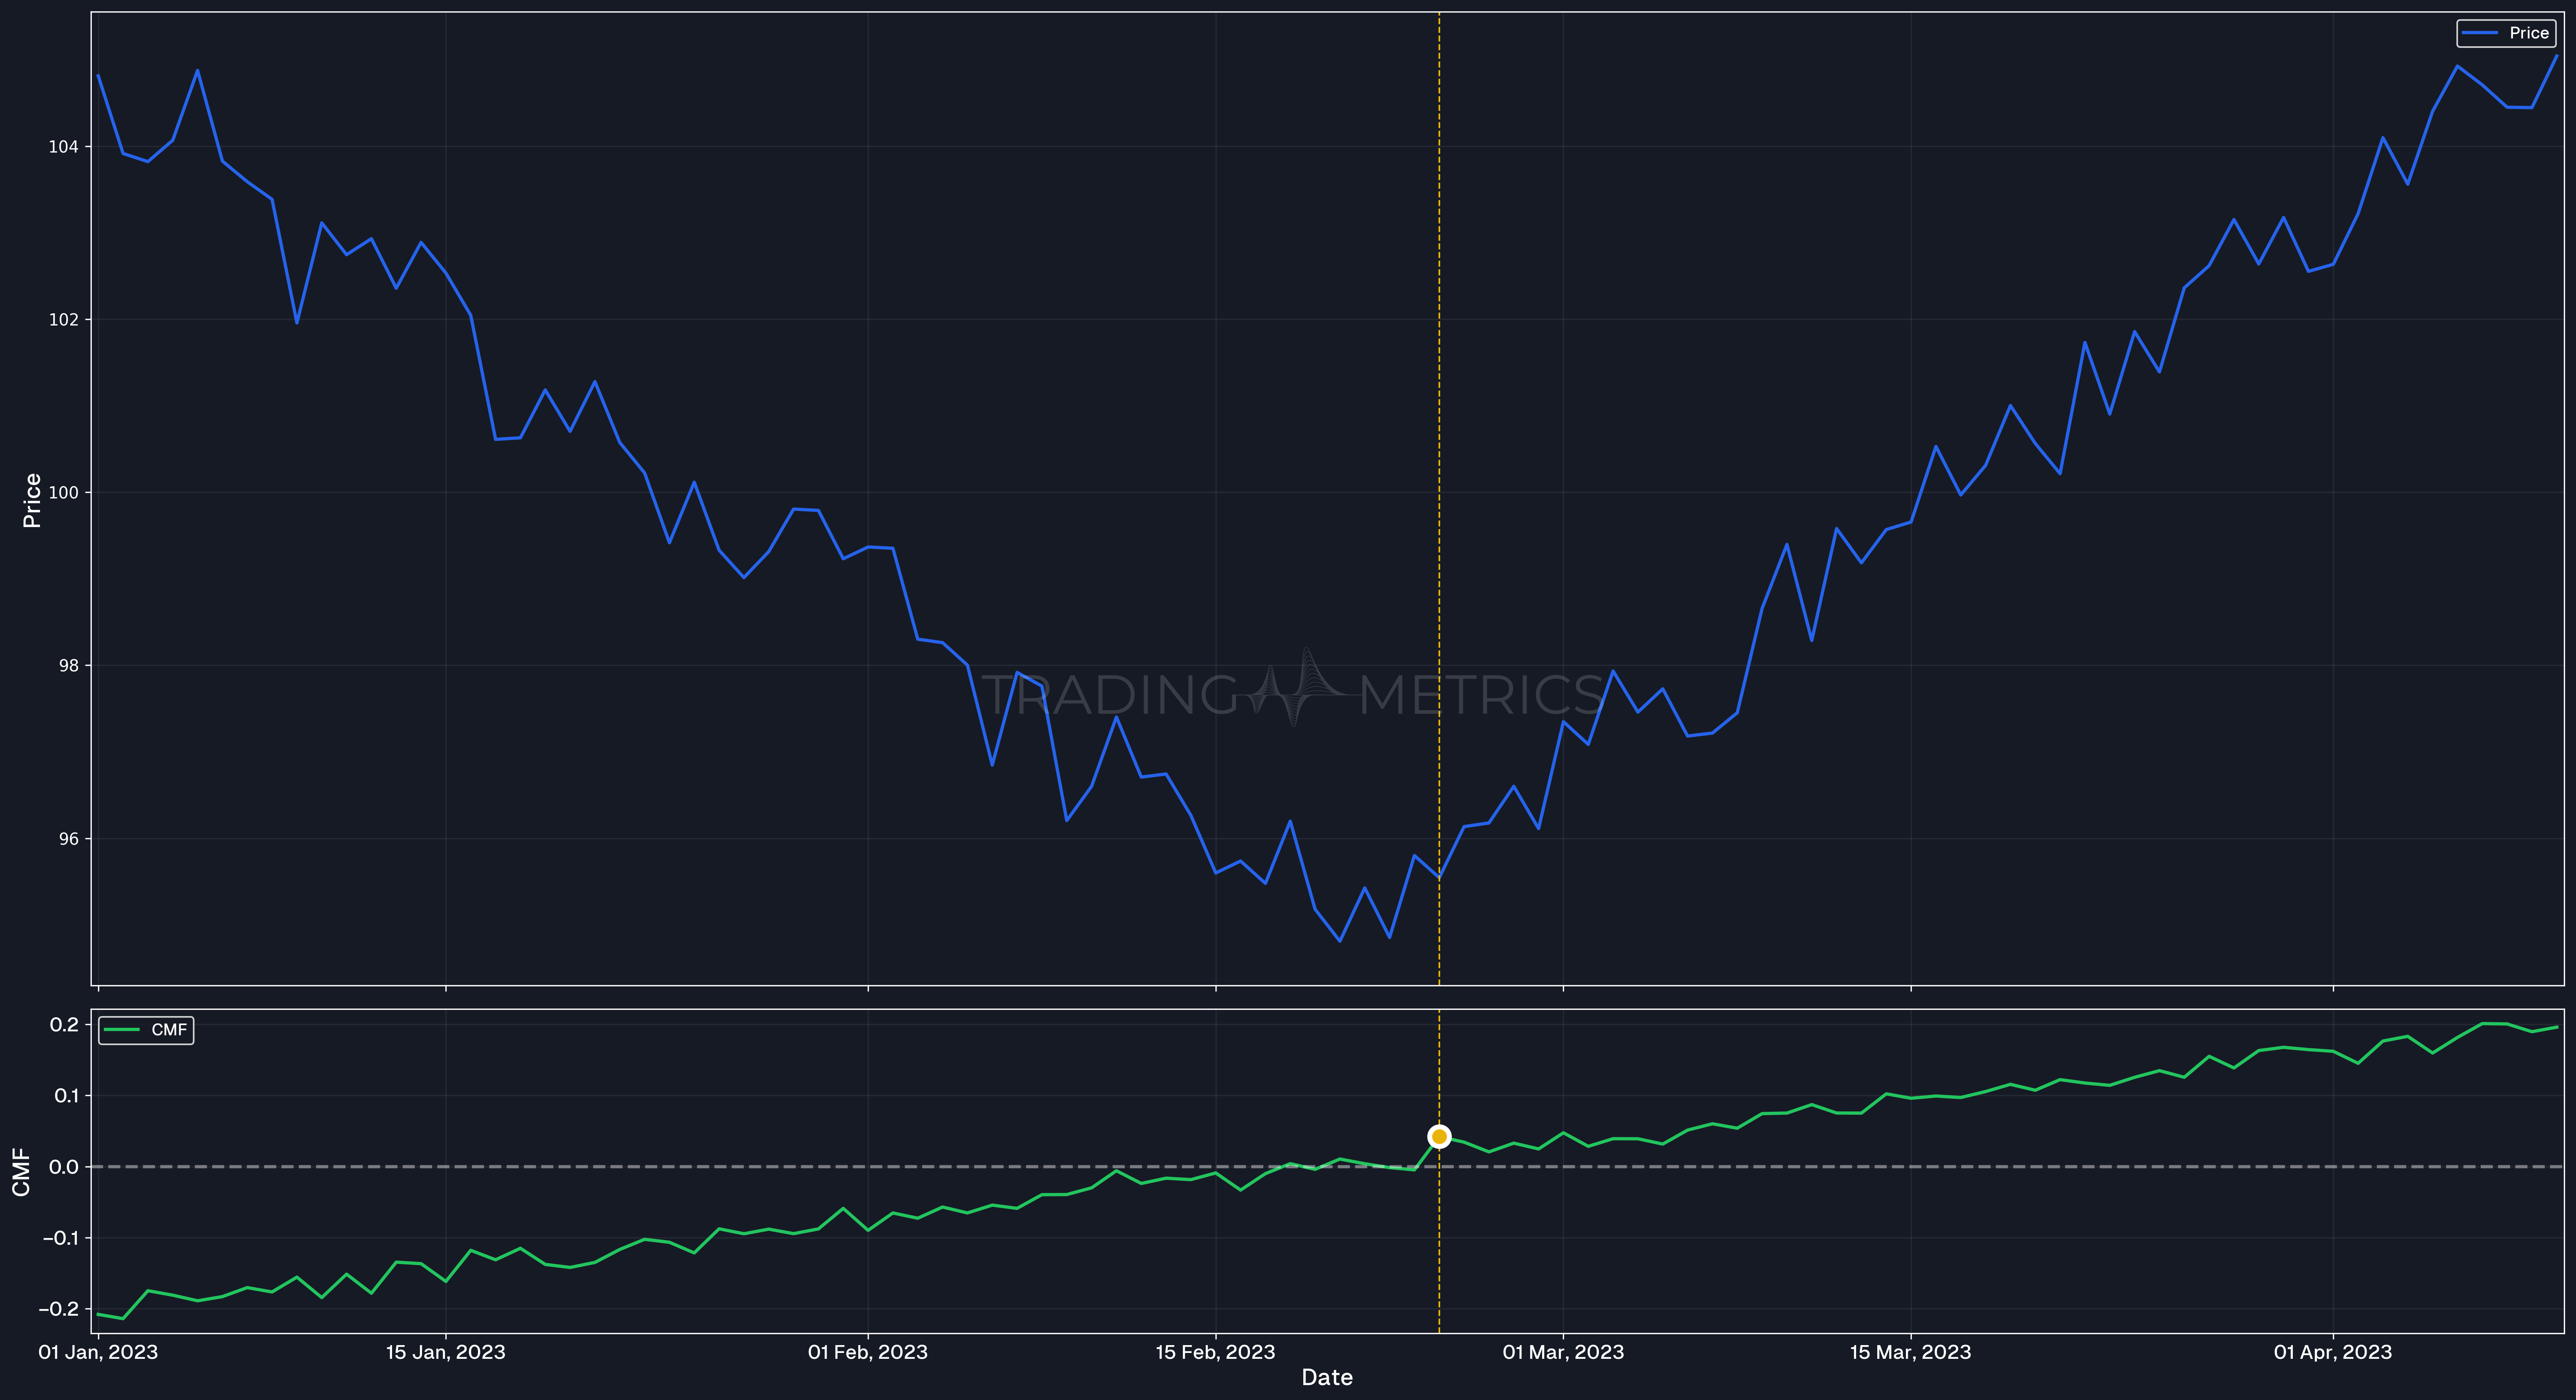Click the green CMF legend line swatch

point(121,1030)
